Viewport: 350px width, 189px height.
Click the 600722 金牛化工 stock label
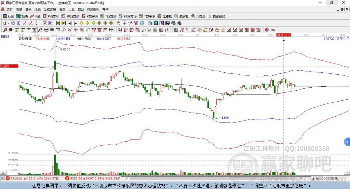336,39
